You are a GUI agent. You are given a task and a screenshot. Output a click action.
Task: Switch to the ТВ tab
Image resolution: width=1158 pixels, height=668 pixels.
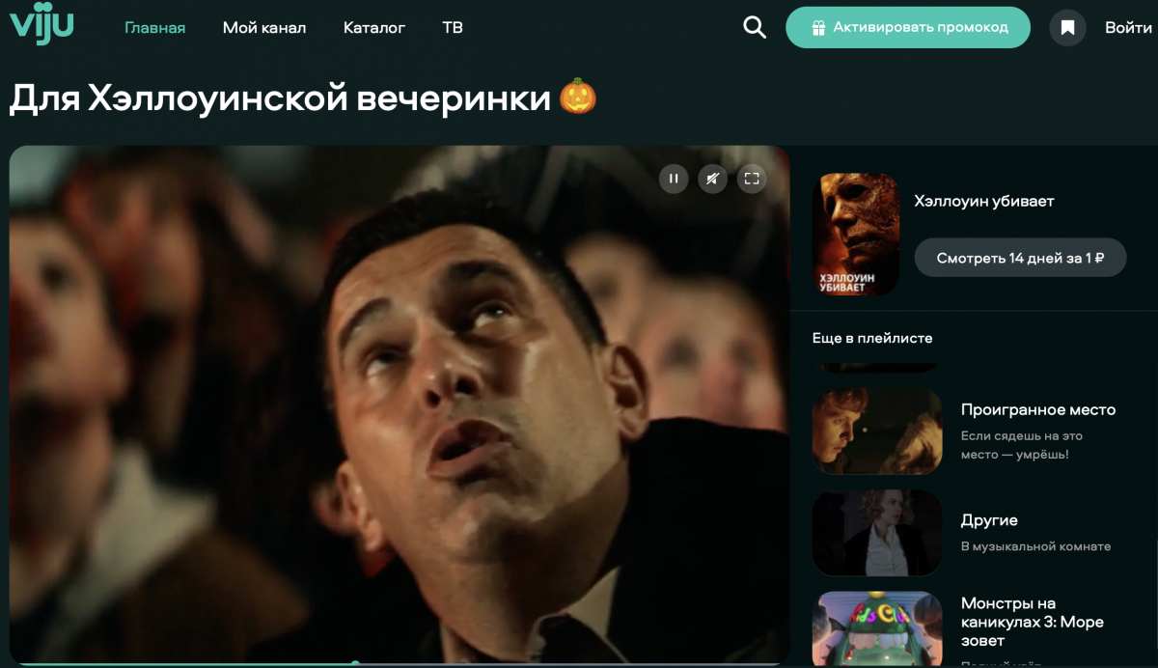[452, 28]
